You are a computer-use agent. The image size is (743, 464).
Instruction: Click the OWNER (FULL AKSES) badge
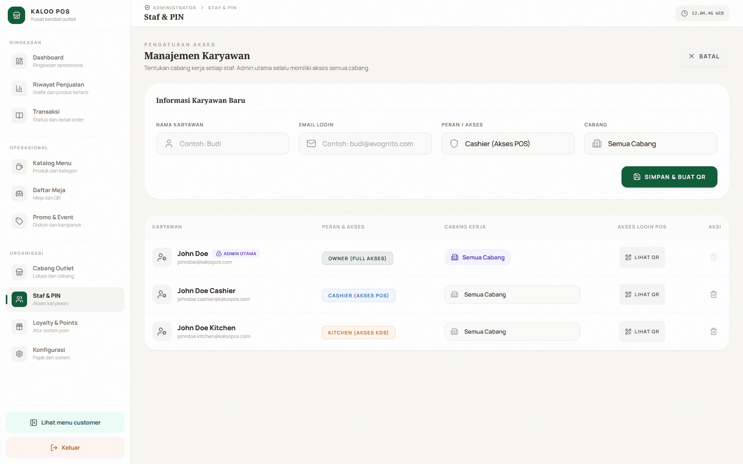coord(357,258)
